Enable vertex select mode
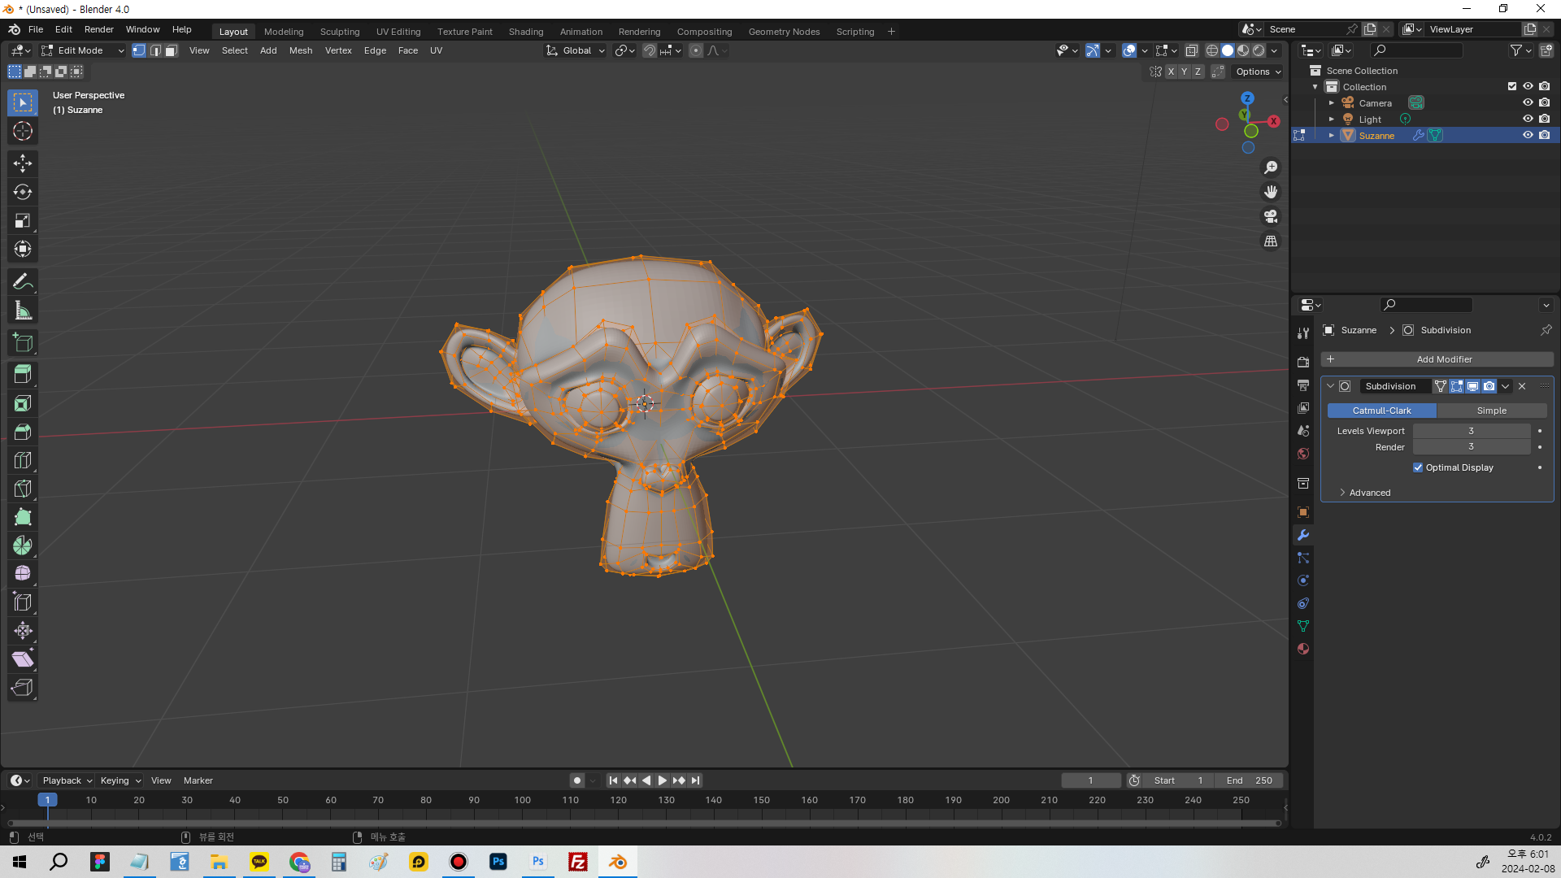The image size is (1561, 878). (139, 50)
